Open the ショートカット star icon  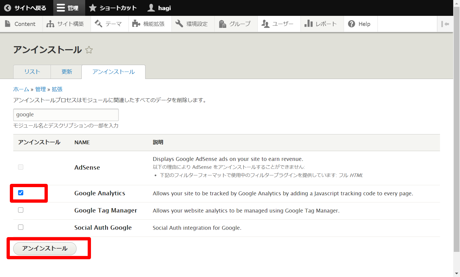[x=93, y=8]
